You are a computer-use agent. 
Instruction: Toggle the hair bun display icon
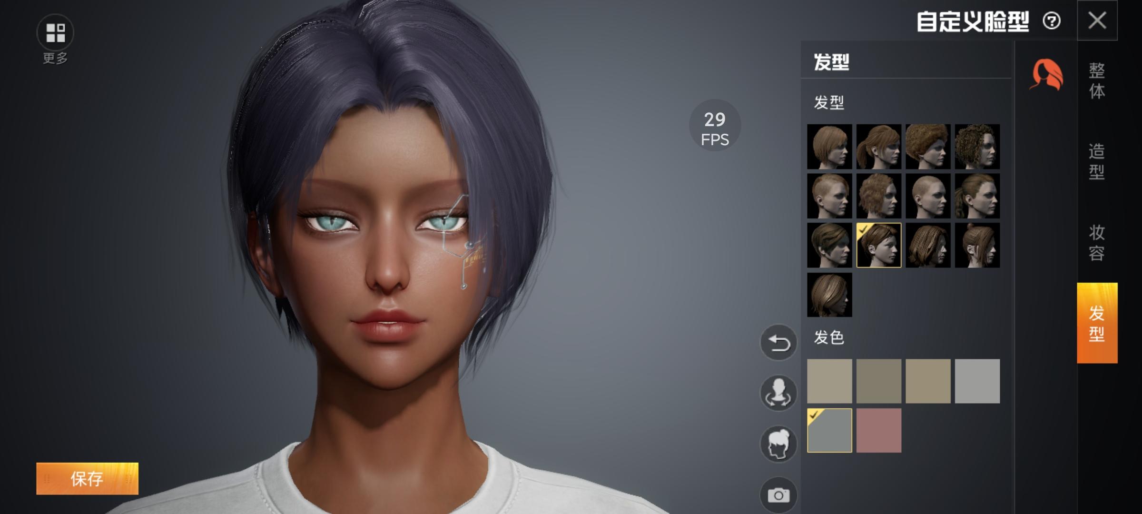pos(778,444)
